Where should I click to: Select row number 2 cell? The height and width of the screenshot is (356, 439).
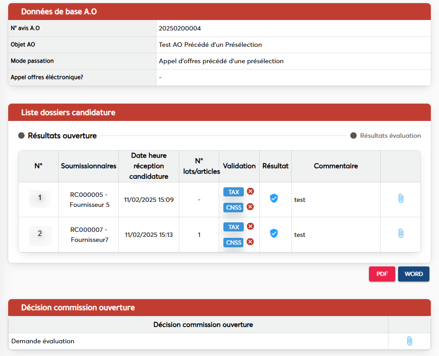(x=40, y=234)
